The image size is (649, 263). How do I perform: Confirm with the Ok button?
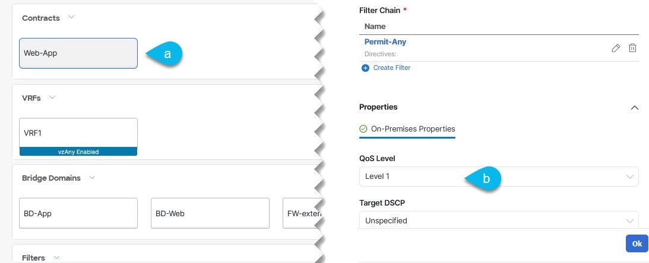[x=637, y=243]
